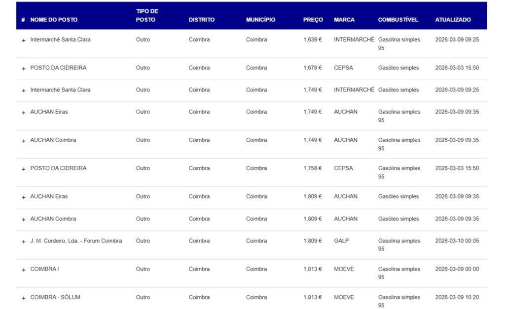Screen dimensions: 505x309
Task: Expand the J. M. Cordeiro Forum Coimbra row
Action: pyautogui.click(x=23, y=242)
